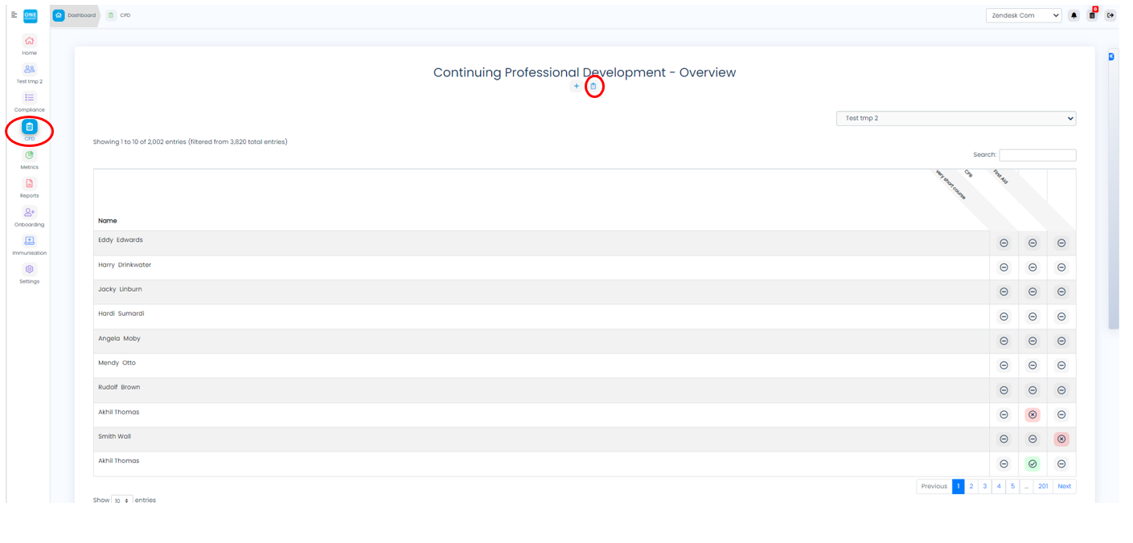Click Angela Moby's CPR status icon
Image resolution: width=1133 pixels, height=543 pixels.
[x=1032, y=341]
